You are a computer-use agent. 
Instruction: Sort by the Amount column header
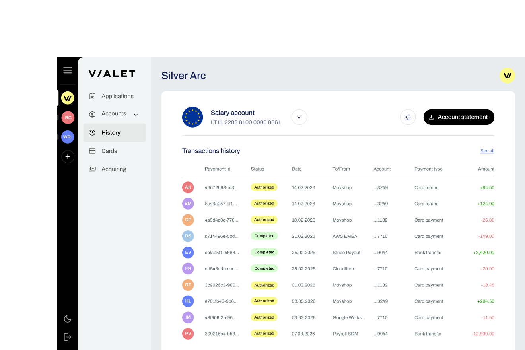pos(486,169)
